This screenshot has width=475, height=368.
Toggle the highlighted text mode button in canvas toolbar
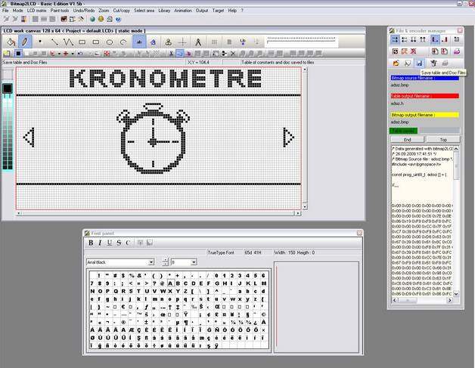139,42
